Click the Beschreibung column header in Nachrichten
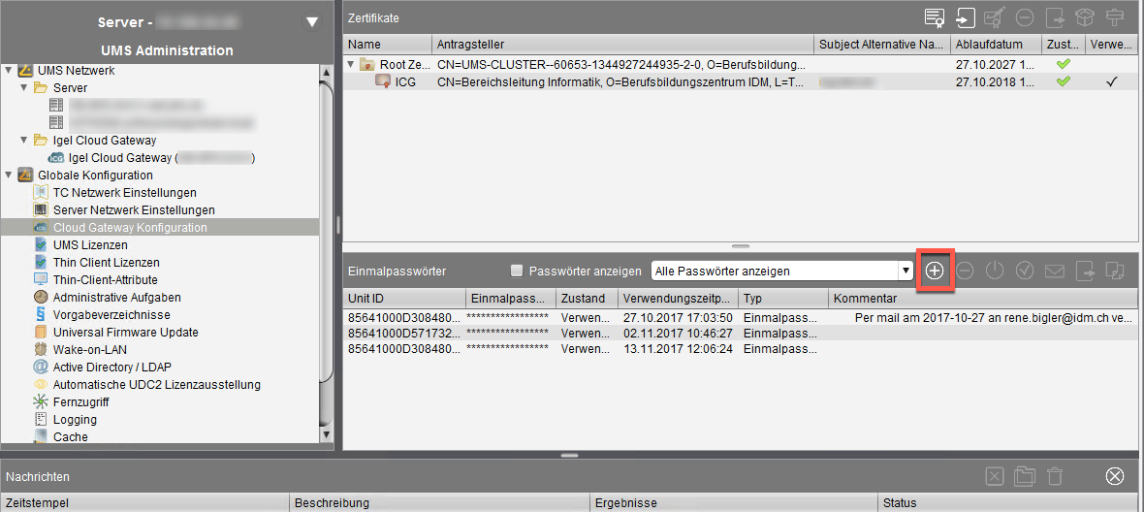Viewport: 1144px width, 512px height. tap(440, 503)
